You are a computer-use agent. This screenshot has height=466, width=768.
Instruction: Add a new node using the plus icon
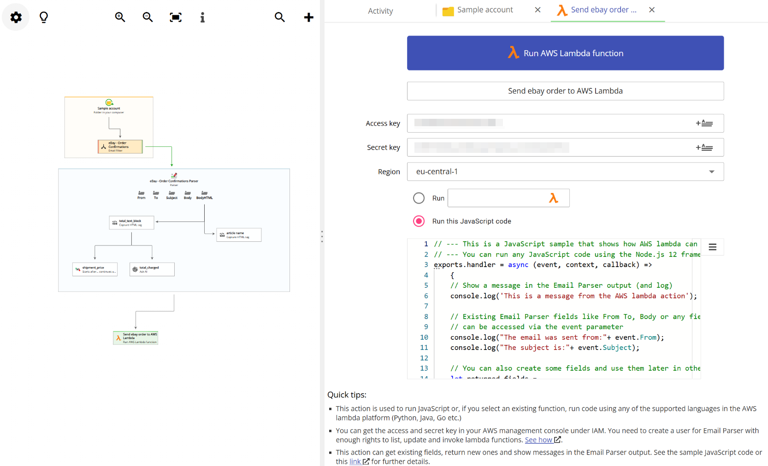[x=308, y=17]
